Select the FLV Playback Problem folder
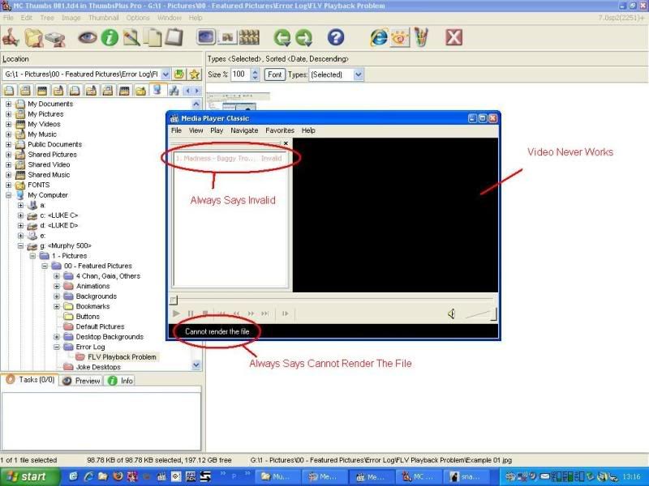 coord(122,357)
